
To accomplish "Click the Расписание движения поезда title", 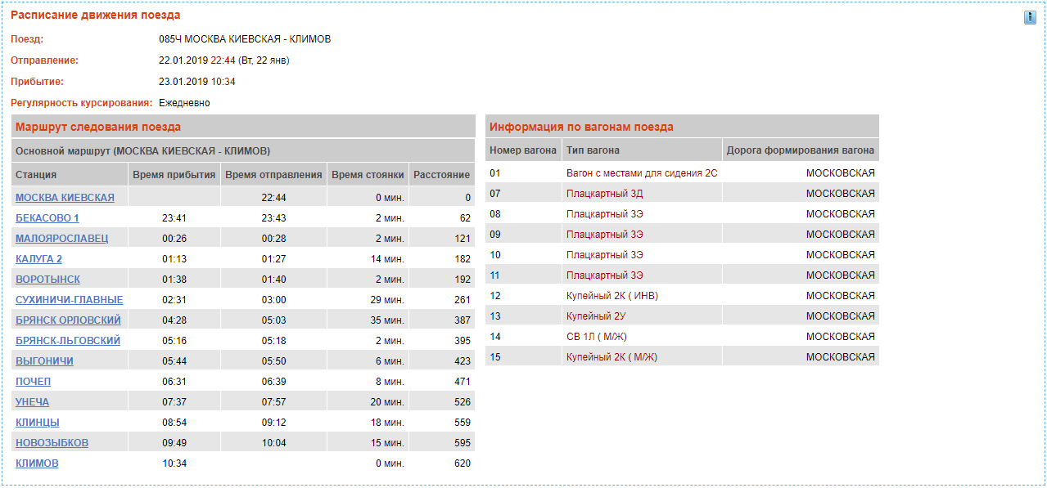I will tap(96, 15).
